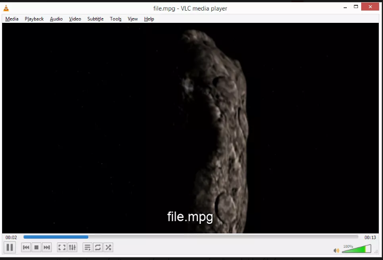The width and height of the screenshot is (383, 260).
Task: Click the blue seek progress bar
Action: [191, 237]
